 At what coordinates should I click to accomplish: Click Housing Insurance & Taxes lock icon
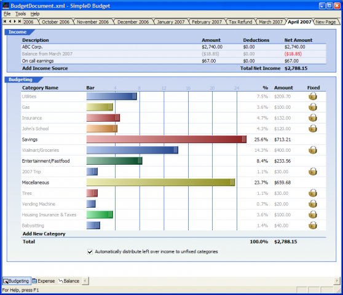313,214
